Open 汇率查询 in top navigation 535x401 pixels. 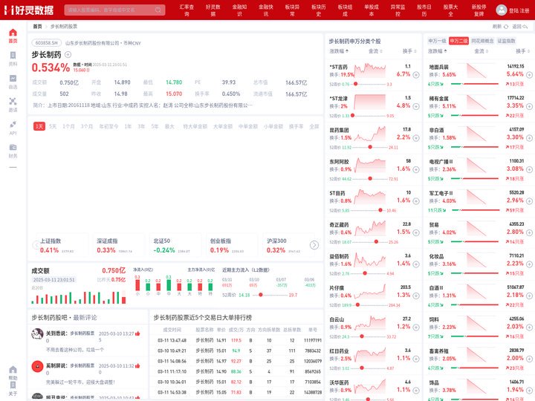click(x=187, y=10)
